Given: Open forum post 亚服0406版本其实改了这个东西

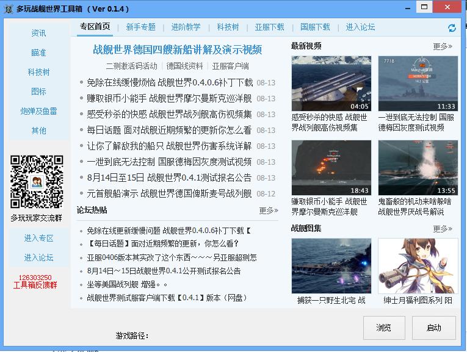Looking at the screenshot, I should [x=172, y=257].
